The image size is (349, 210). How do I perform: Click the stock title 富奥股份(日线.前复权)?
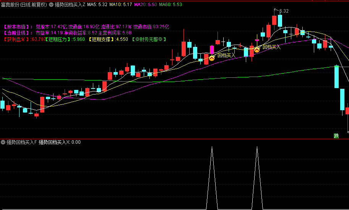click(24, 5)
